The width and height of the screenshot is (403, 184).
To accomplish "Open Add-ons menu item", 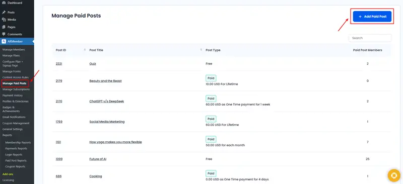I will coord(8,174).
